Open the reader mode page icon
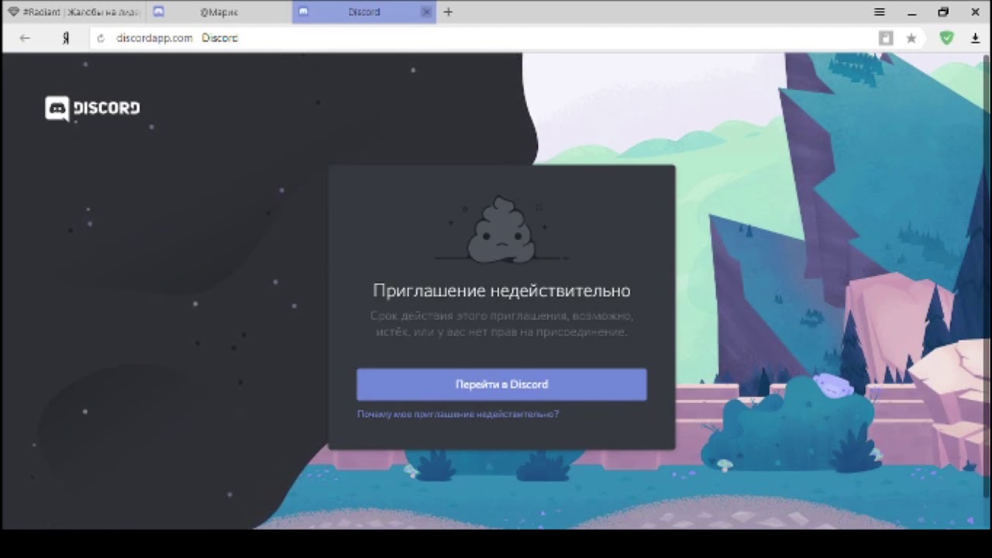 point(886,38)
